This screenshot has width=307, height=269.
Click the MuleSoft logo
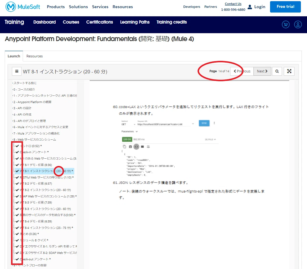(x=23, y=7)
